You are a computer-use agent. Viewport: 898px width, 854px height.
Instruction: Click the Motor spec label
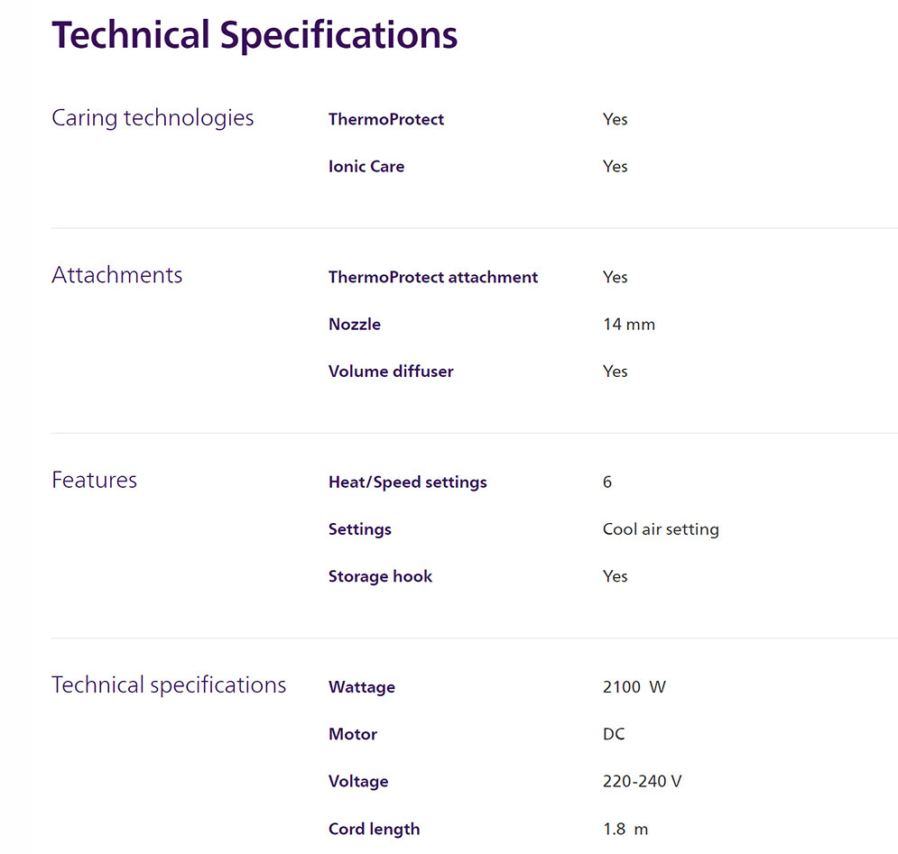point(353,733)
